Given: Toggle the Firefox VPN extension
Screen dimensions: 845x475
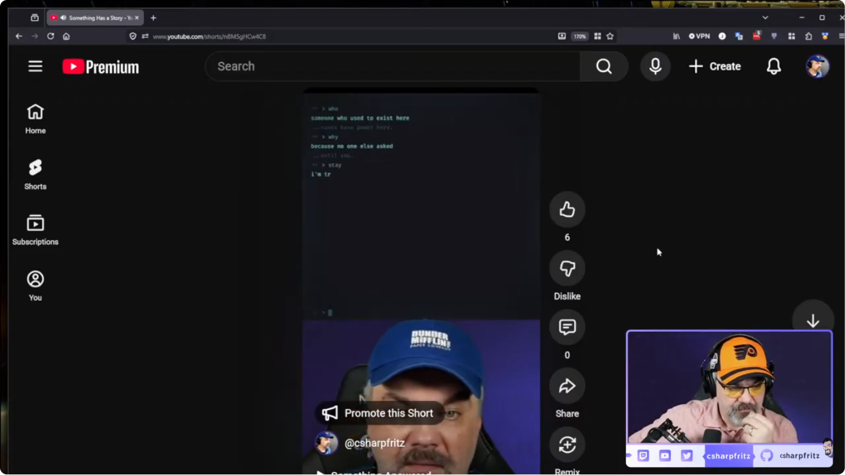Looking at the screenshot, I should [699, 36].
